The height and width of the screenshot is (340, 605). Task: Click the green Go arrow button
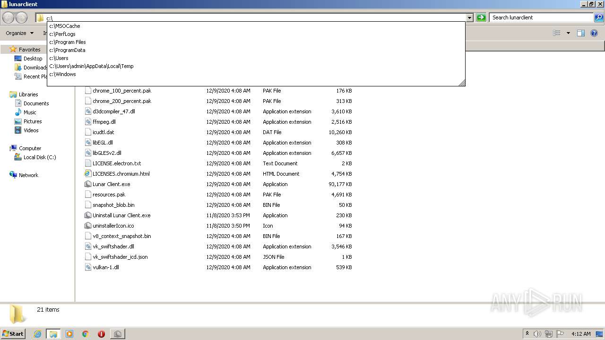pos(481,17)
